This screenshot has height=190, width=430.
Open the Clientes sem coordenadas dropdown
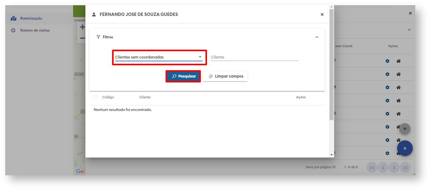[x=158, y=57]
